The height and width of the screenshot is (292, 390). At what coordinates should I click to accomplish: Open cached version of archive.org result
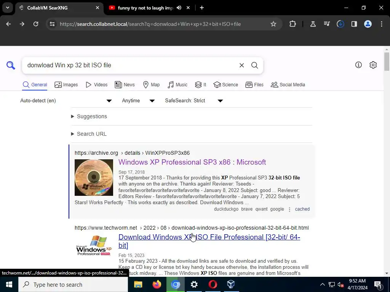click(x=302, y=209)
